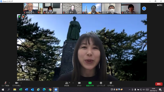
Task: Launch Outlook from taskbar
Action: click(32, 90)
